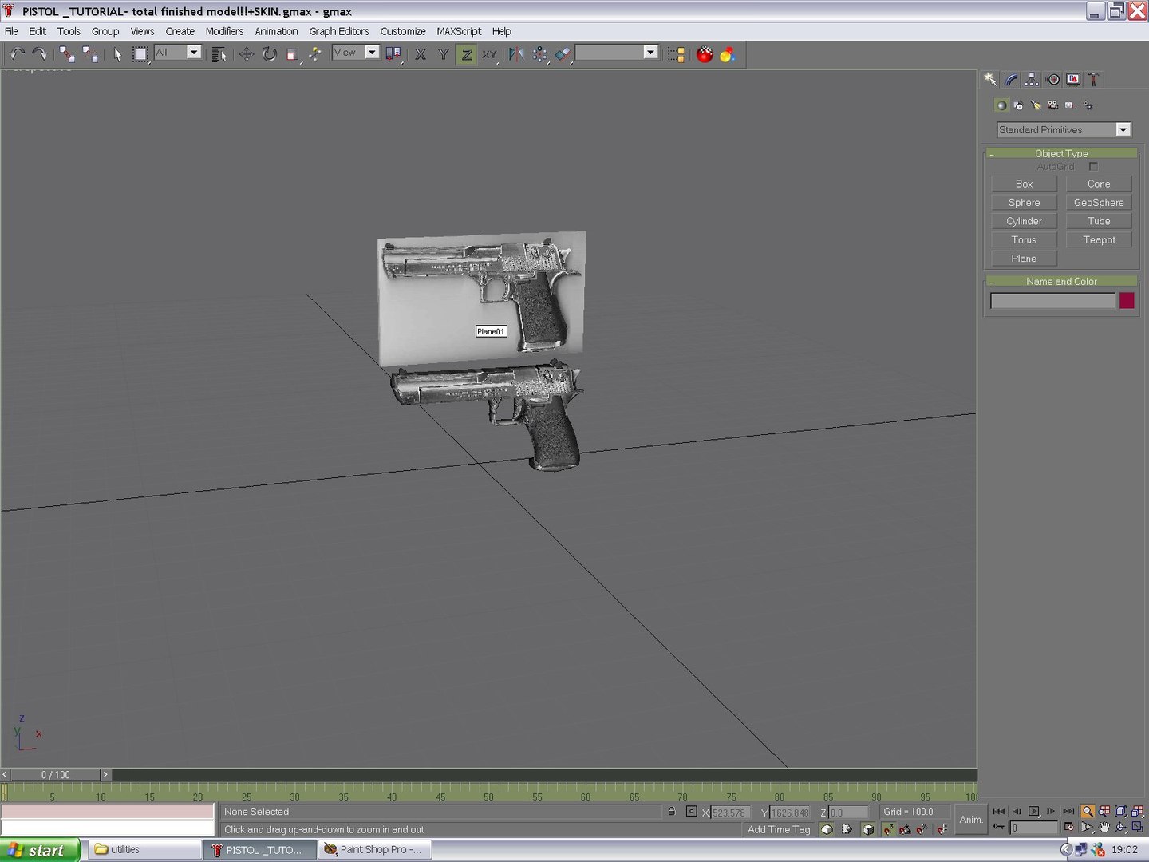
Task: Open Paint Shop Pro from the taskbar
Action: (376, 849)
